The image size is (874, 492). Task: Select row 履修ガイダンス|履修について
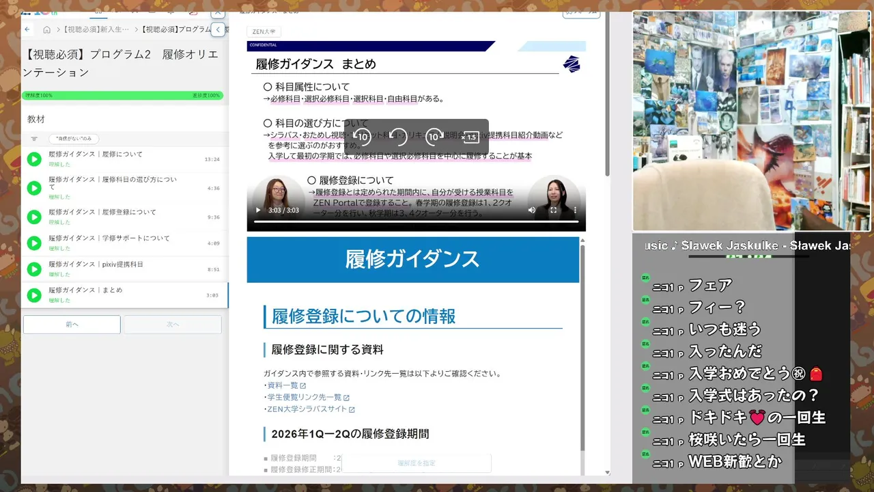pos(124,159)
